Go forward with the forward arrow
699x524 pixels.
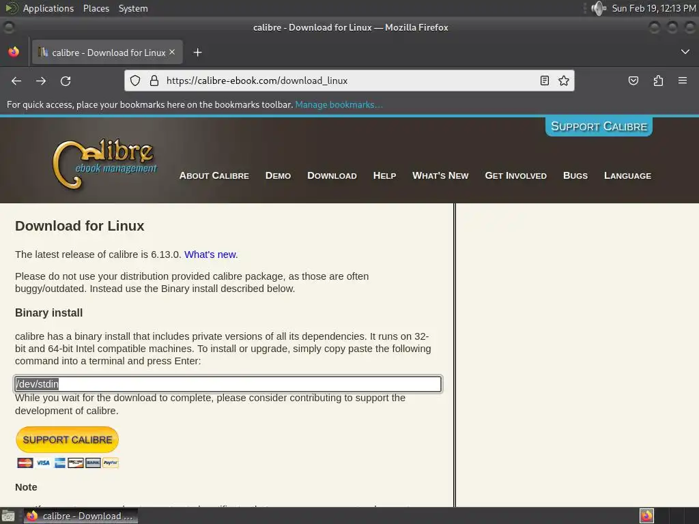tap(41, 81)
